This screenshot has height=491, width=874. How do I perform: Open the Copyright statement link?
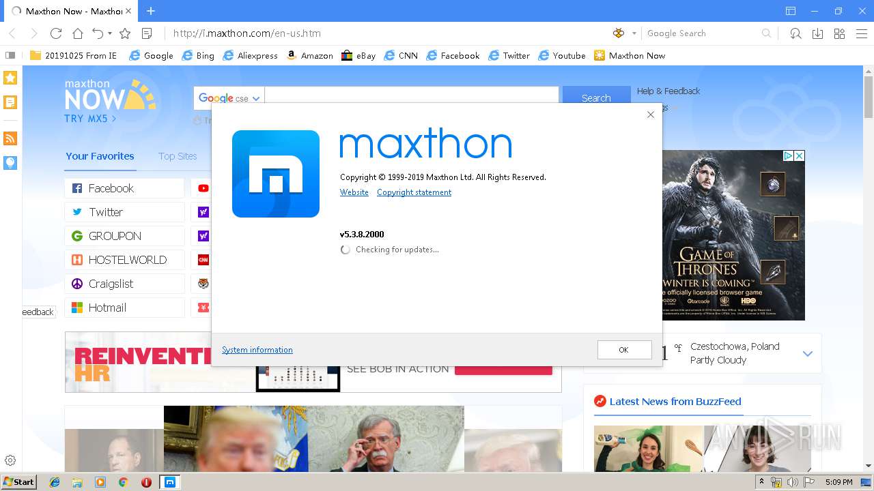point(414,192)
